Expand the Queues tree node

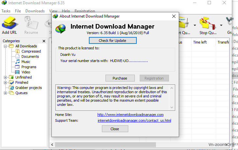(x=6, y=93)
